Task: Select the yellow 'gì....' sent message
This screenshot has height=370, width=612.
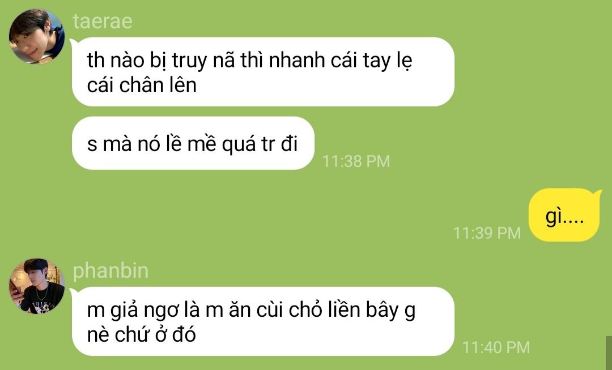Action: pos(564,215)
